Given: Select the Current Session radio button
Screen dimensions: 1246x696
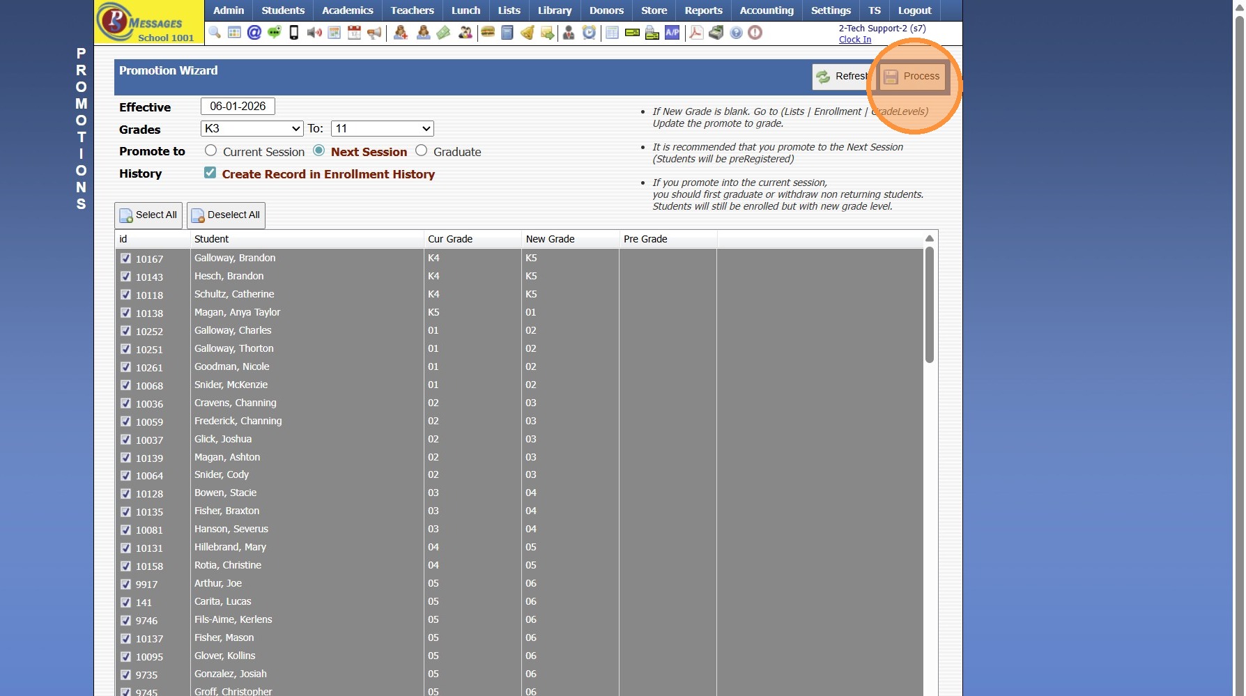Looking at the screenshot, I should 210,150.
